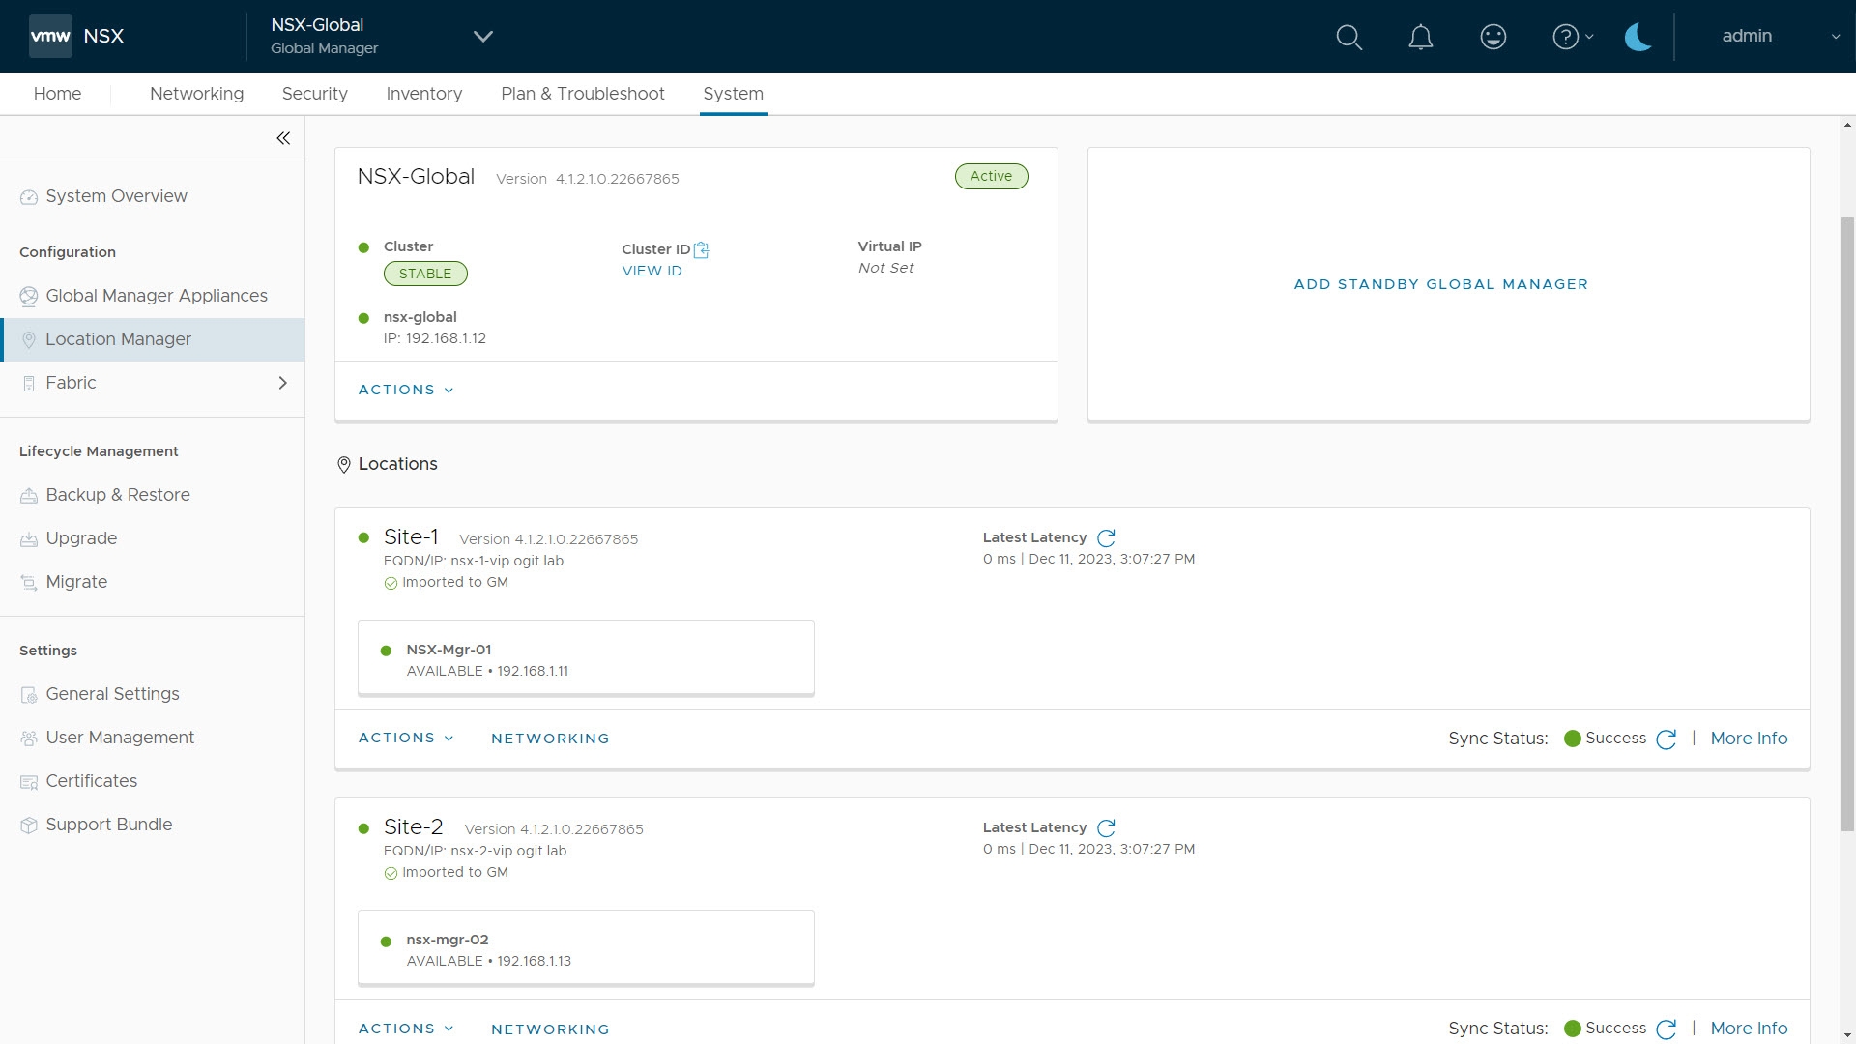This screenshot has width=1856, height=1044.
Task: Click View ID link
Action: point(652,272)
